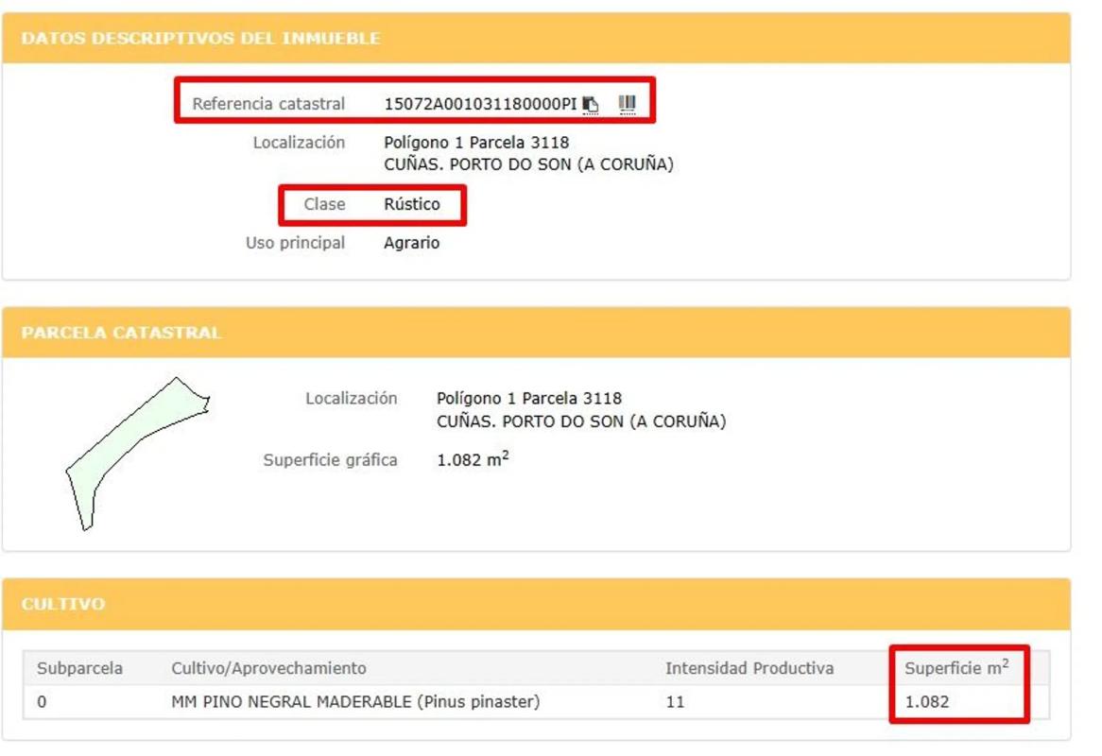
Task: Click the 'Agrario' main use value
Action: pyautogui.click(x=411, y=243)
